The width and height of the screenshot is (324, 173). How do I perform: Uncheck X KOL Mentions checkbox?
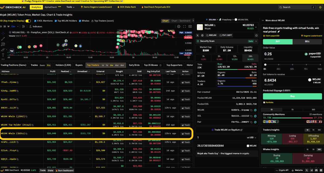coord(35,21)
